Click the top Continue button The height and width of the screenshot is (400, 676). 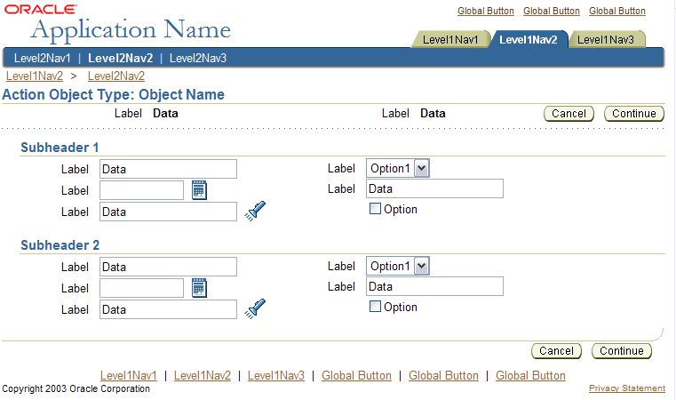[634, 114]
